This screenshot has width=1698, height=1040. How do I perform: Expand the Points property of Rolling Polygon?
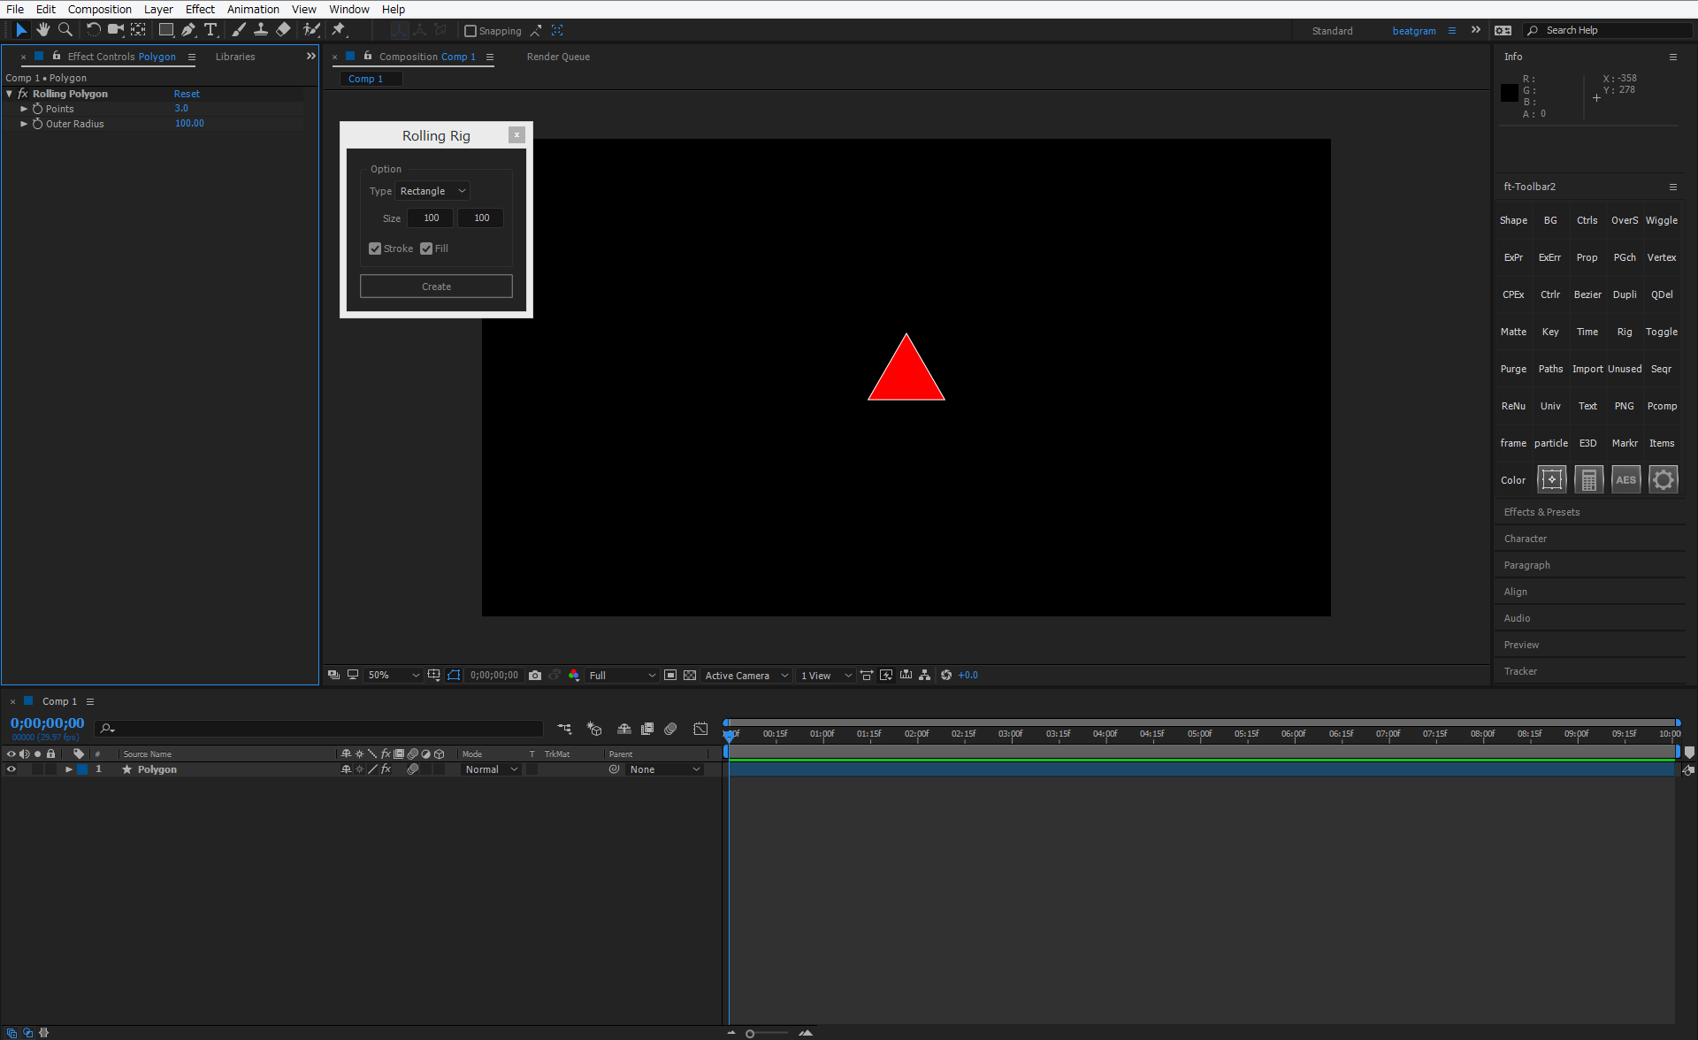point(23,108)
